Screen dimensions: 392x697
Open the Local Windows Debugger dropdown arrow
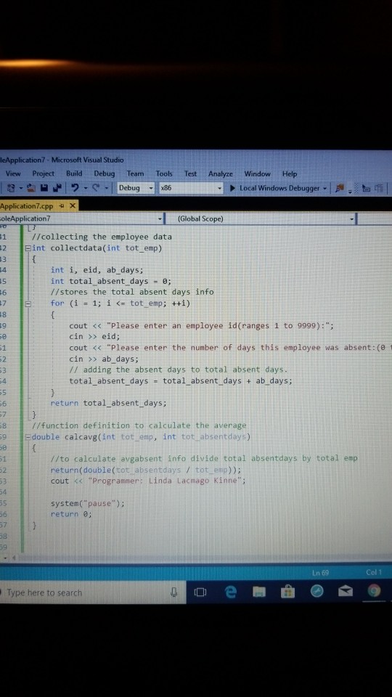pos(325,189)
